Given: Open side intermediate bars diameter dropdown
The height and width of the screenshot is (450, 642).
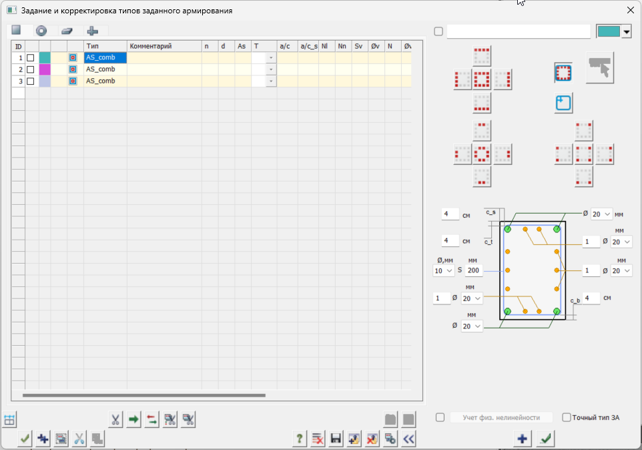Looking at the screenshot, I should [627, 270].
